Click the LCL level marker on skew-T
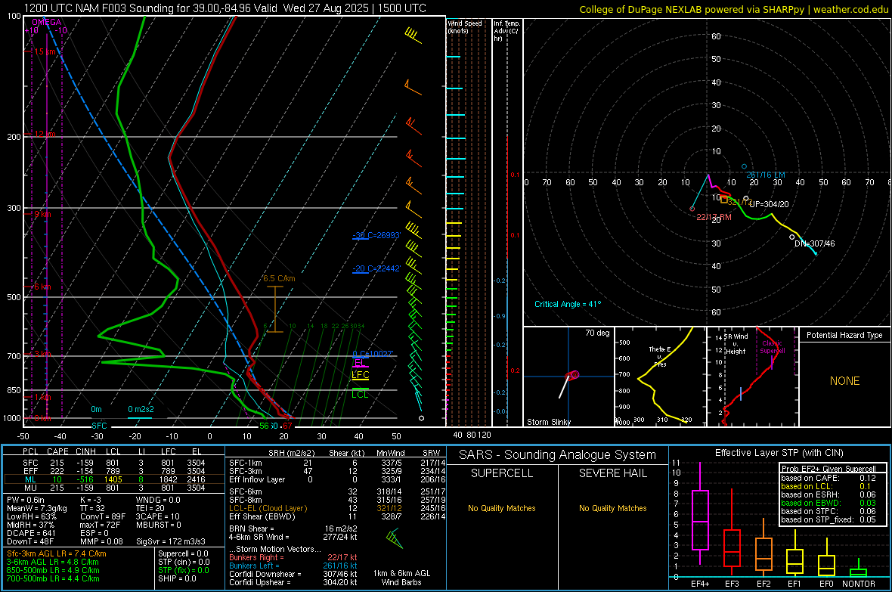892x592 pixels. pyautogui.click(x=360, y=394)
